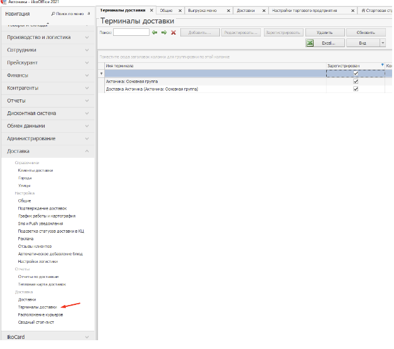
Task: Click the green next search result arrow
Action: pos(164,32)
